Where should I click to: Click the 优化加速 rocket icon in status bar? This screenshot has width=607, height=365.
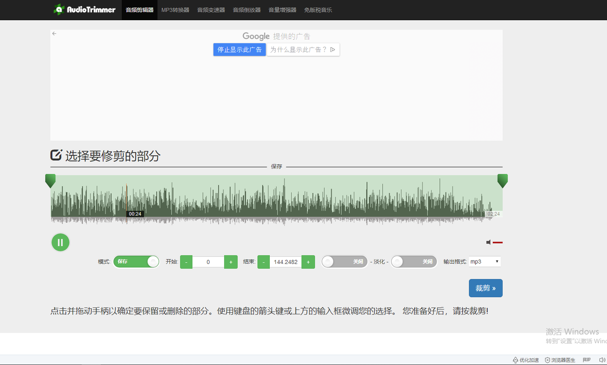[x=516, y=360]
